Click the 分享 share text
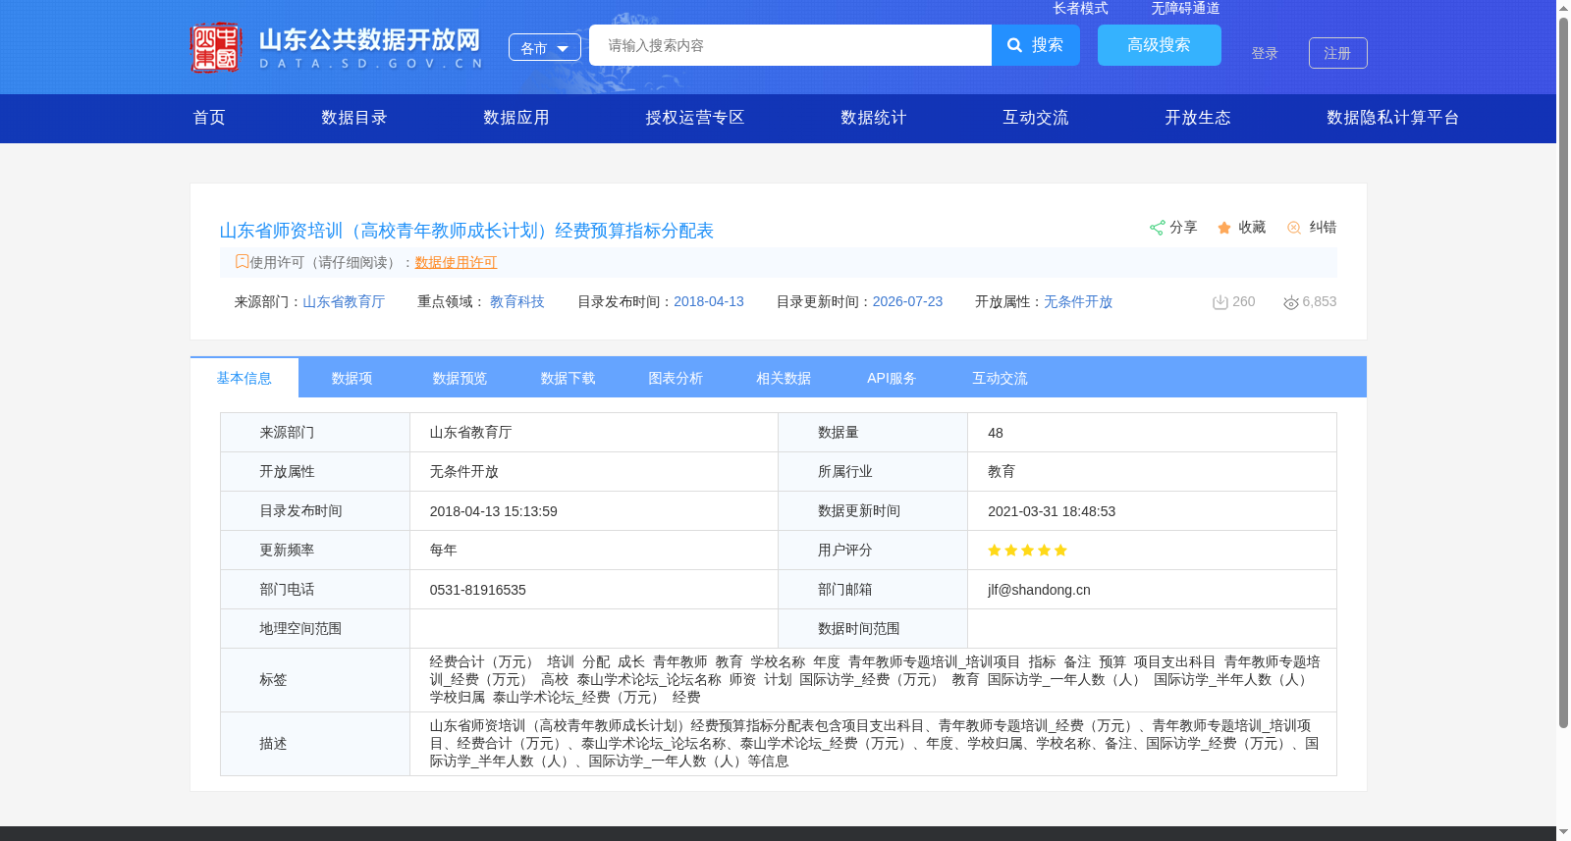 (1183, 228)
